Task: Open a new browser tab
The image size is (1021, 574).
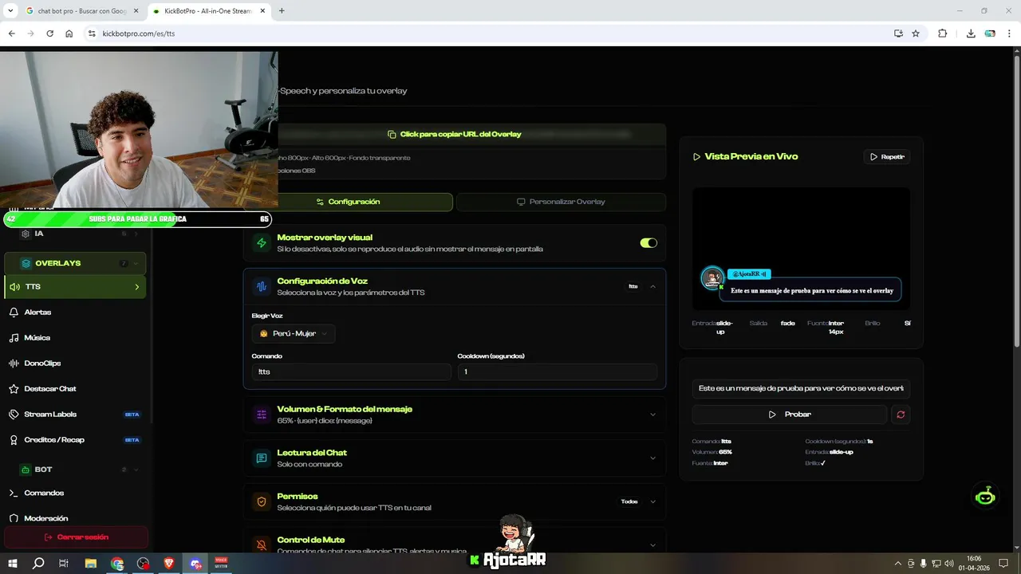Action: pyautogui.click(x=282, y=11)
